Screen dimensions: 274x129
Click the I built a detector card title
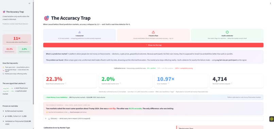(x=227, y=36)
